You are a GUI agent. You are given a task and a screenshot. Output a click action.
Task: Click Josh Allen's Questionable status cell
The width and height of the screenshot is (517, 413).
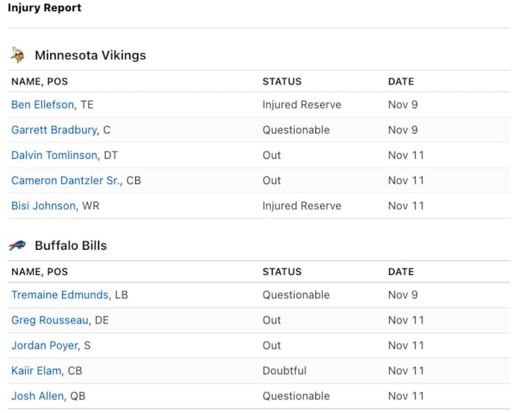(295, 396)
